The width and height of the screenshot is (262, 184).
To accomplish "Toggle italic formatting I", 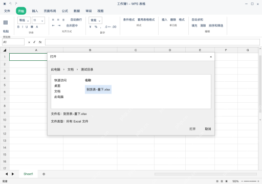I will click(x=23, y=27).
